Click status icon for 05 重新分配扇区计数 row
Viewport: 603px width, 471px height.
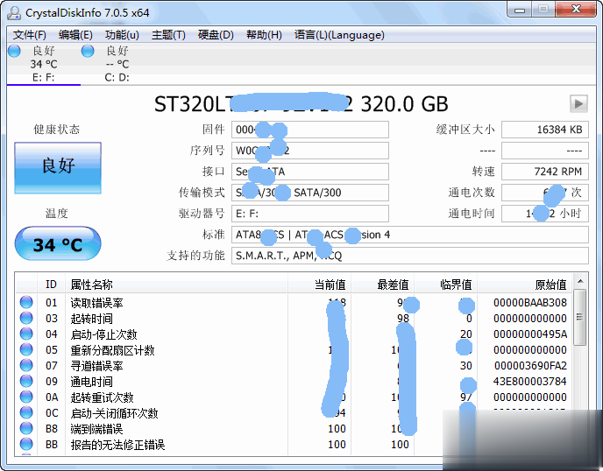(x=26, y=349)
